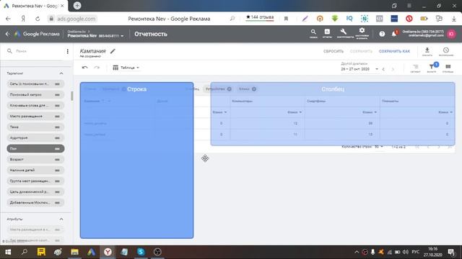Collapse the Targeting section in sidebar

(x=61, y=73)
